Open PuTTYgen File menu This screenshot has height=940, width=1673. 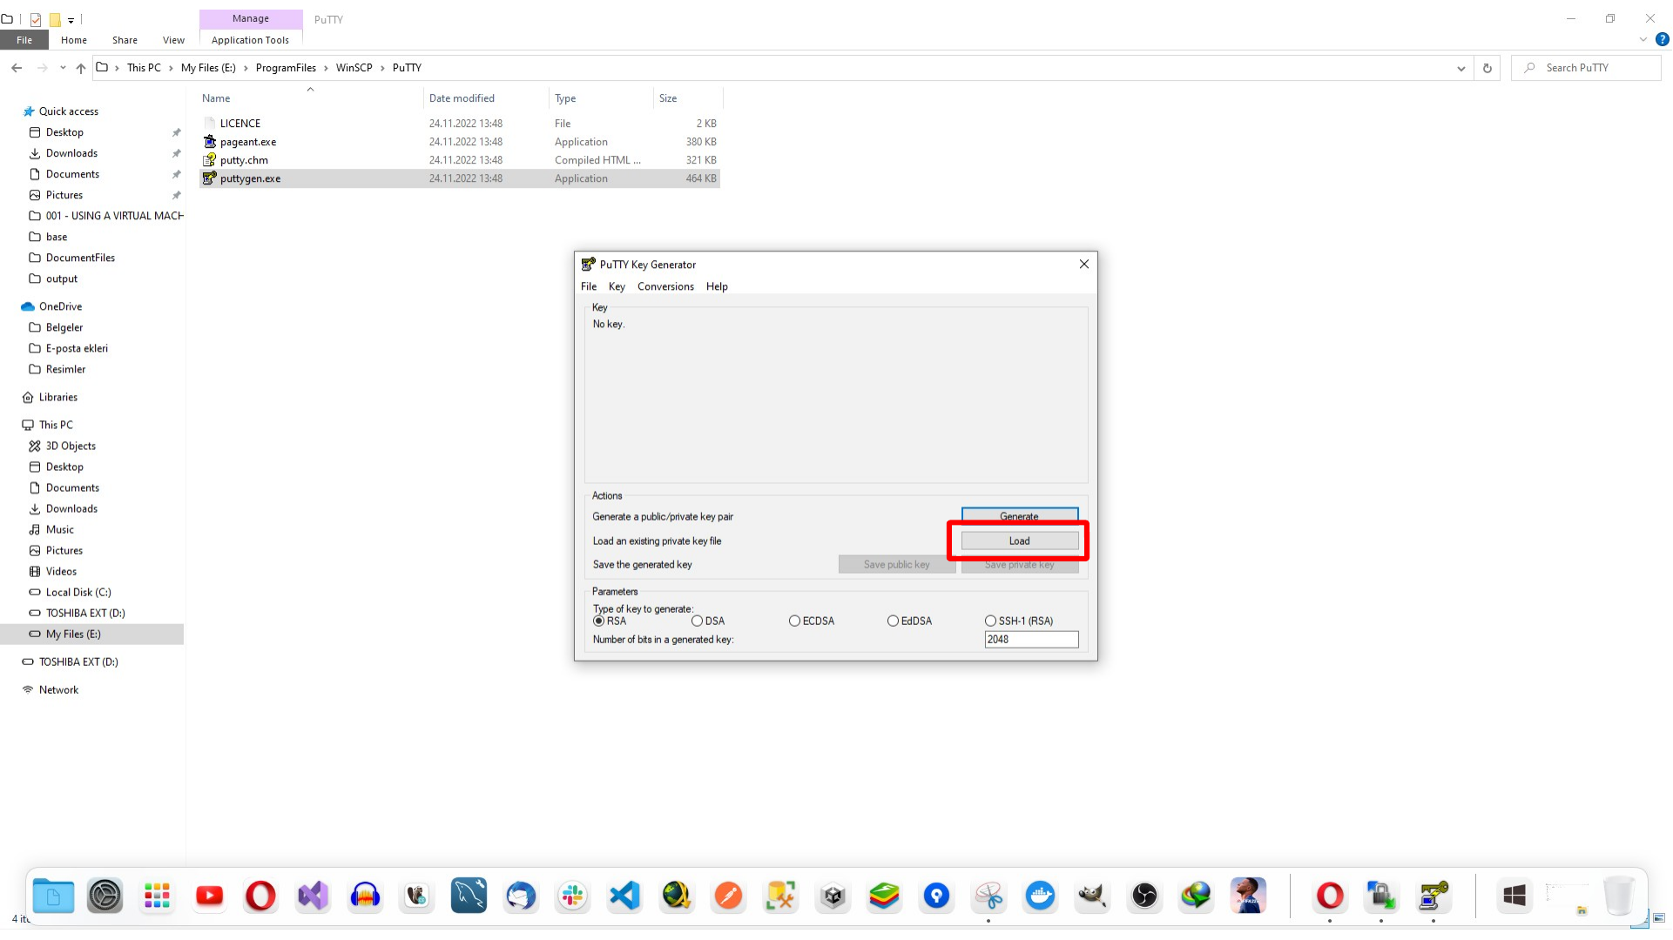point(589,286)
